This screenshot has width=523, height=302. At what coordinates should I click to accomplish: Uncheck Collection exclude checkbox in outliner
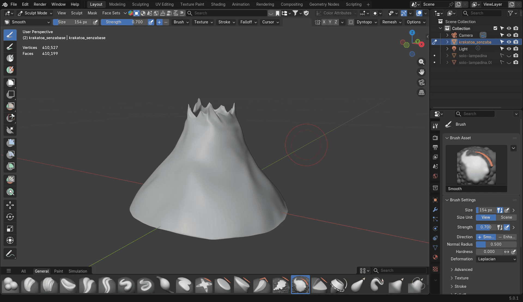pyautogui.click(x=495, y=28)
